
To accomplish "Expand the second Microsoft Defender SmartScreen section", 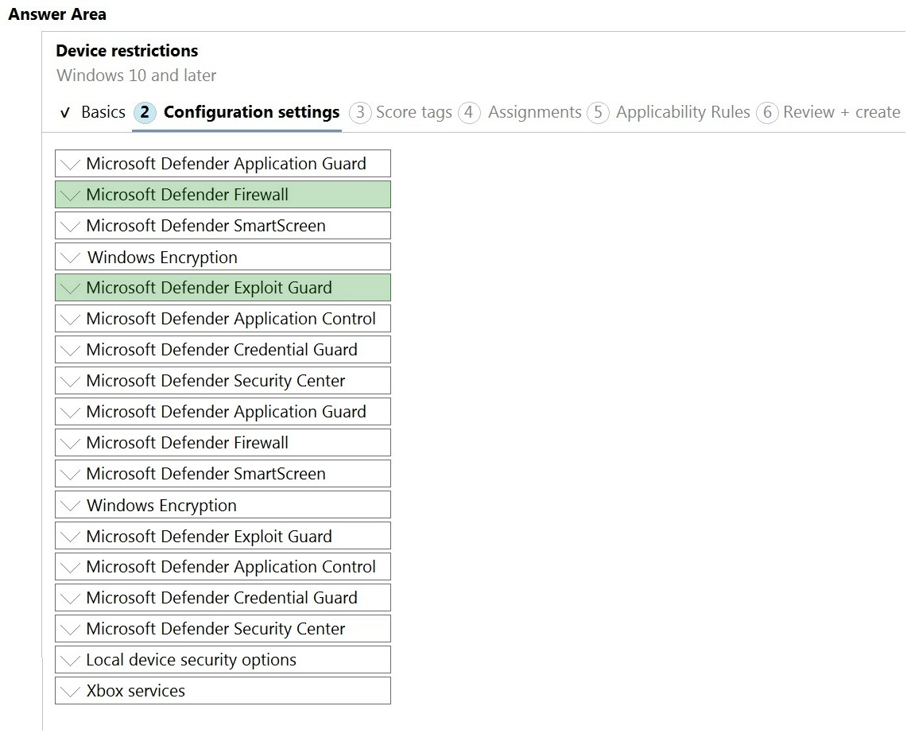I will (223, 474).
